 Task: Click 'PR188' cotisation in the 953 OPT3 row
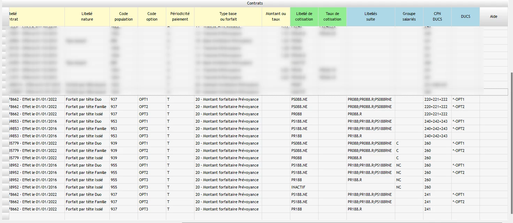(297, 136)
